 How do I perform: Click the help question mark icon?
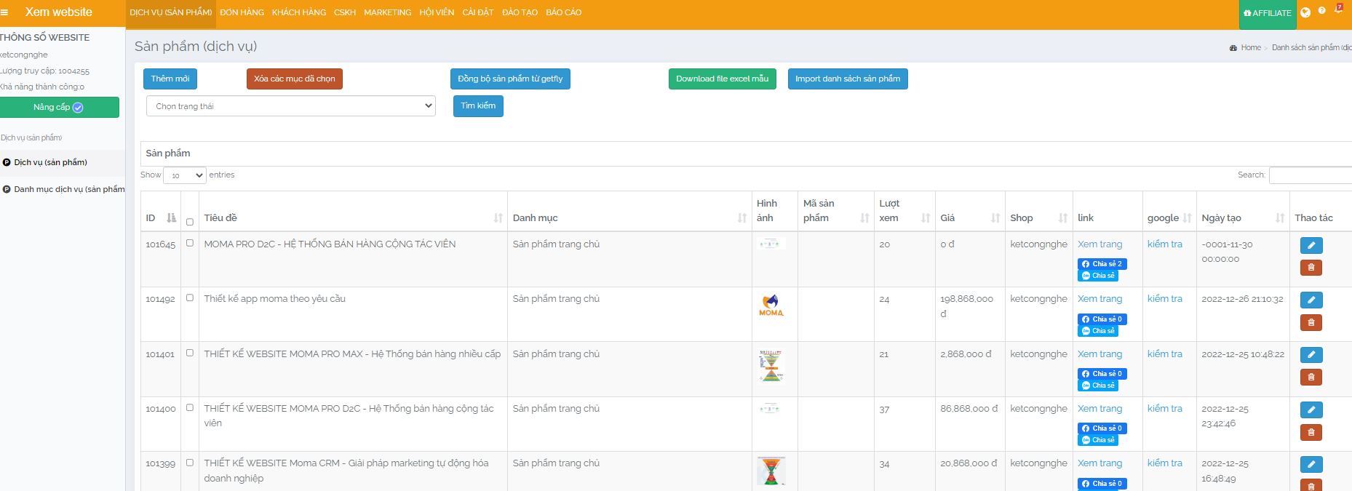click(x=1321, y=11)
